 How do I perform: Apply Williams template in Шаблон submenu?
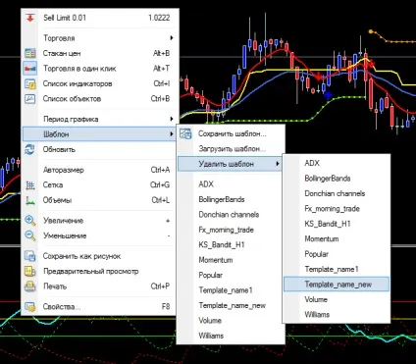(x=231, y=336)
